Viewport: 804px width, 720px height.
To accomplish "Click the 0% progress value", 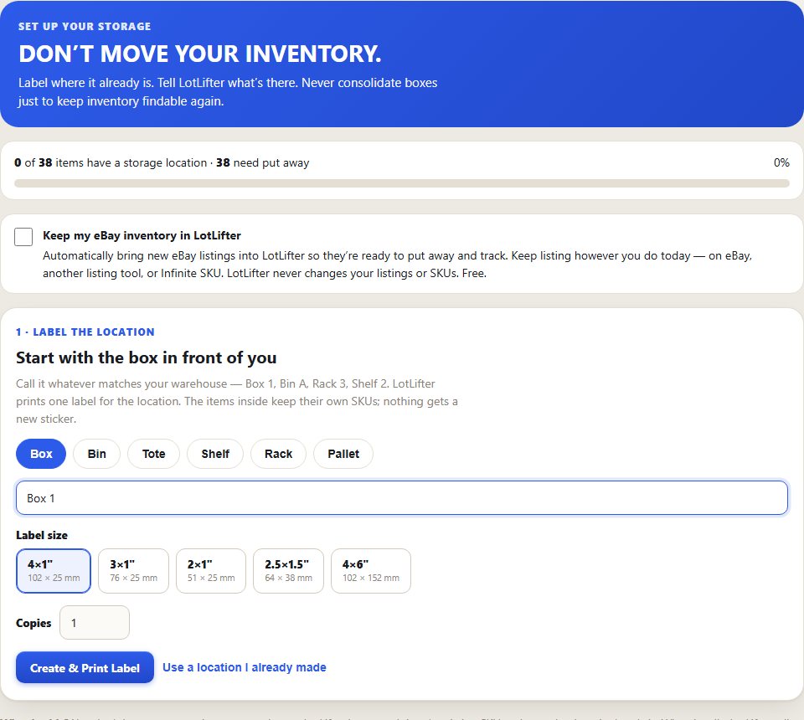I will pos(781,163).
